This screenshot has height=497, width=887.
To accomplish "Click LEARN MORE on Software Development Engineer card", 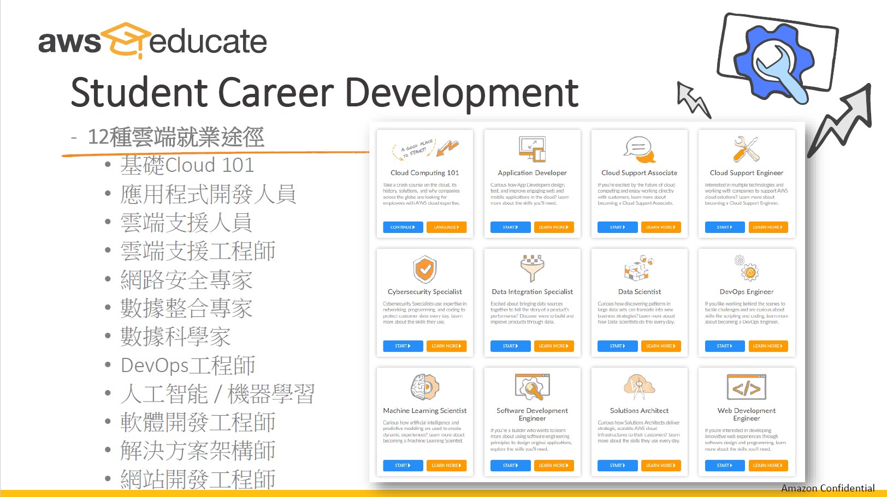I will [x=553, y=465].
